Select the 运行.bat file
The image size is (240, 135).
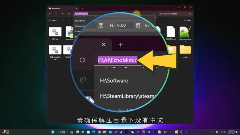pyautogui.click(x=55, y=33)
